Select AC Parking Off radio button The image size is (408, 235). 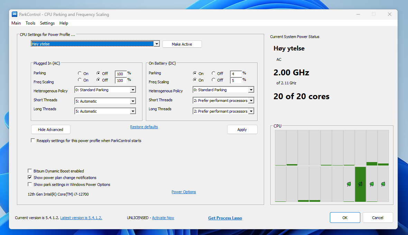[x=98, y=73]
